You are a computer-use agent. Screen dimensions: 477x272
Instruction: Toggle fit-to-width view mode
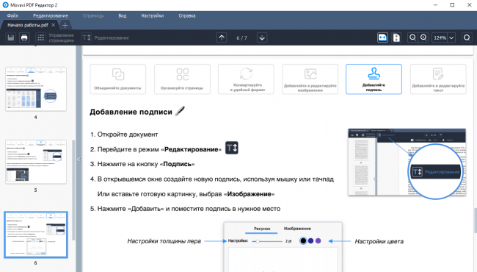[382, 37]
